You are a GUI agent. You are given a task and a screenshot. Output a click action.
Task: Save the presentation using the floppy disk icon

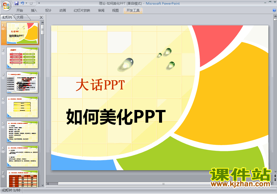17,3
